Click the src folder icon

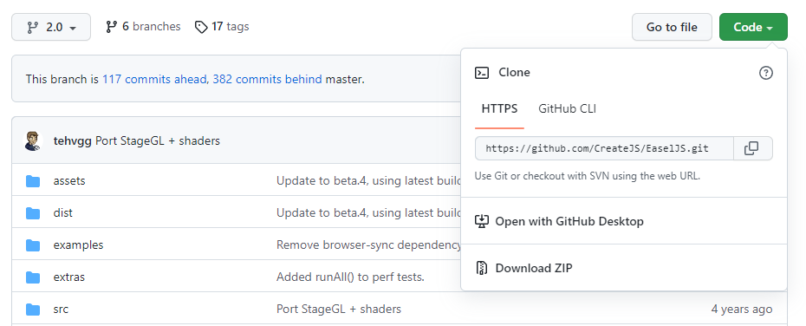(33, 309)
